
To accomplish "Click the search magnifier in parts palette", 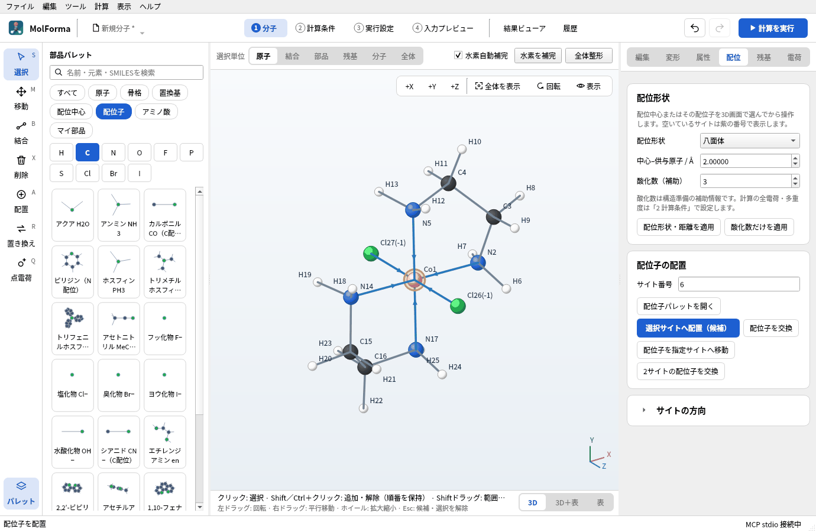I will [x=59, y=72].
